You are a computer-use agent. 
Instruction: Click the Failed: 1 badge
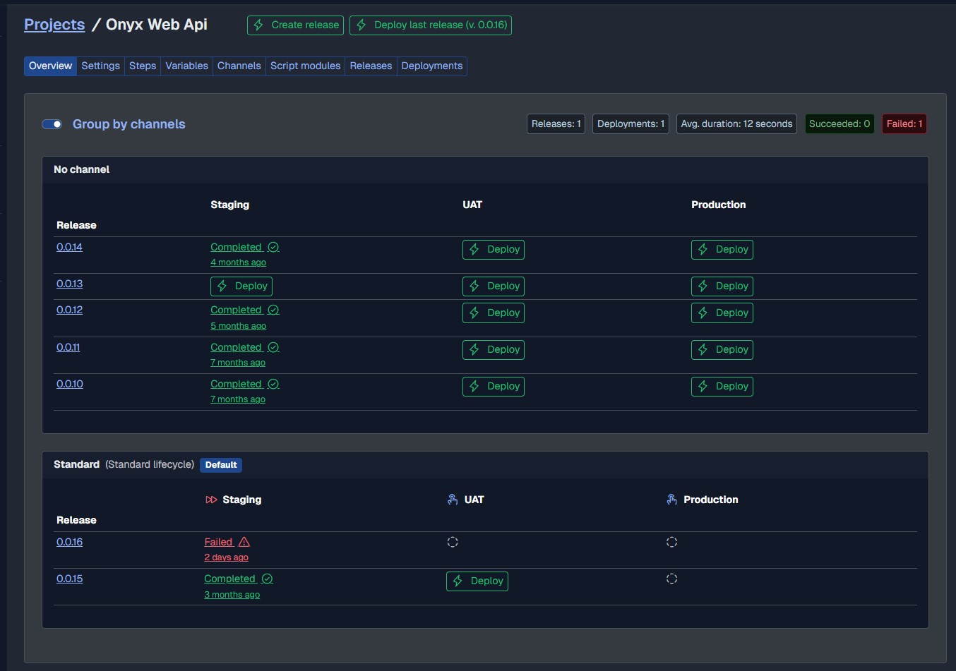(904, 123)
